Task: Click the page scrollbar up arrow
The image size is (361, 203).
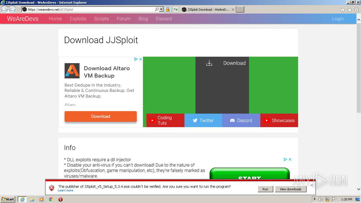Action: pyautogui.click(x=359, y=20)
